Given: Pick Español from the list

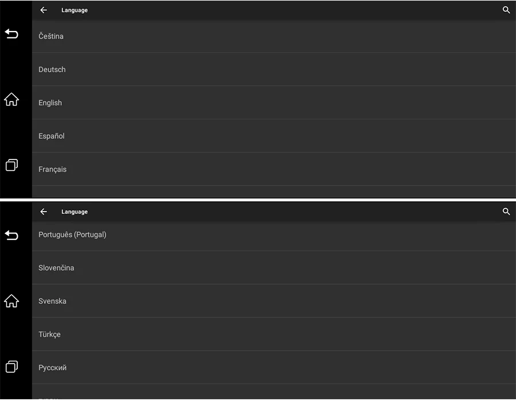Looking at the screenshot, I should (274, 136).
